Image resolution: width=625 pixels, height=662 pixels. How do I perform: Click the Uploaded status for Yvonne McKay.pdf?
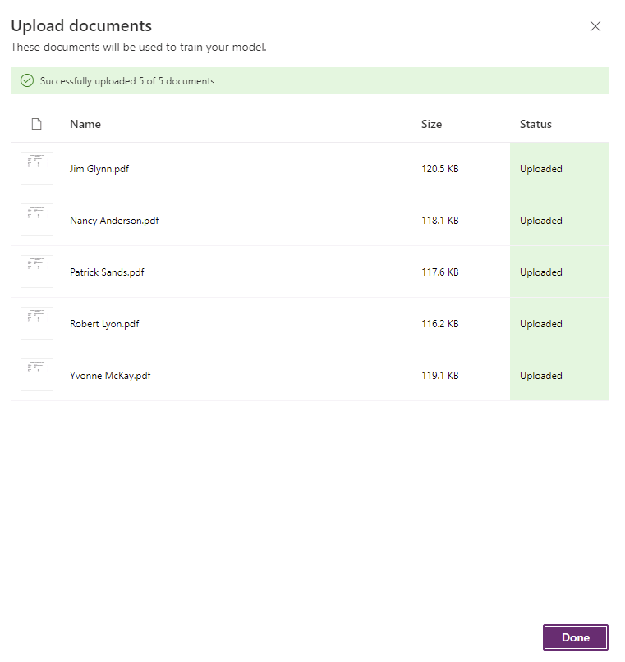pos(541,376)
